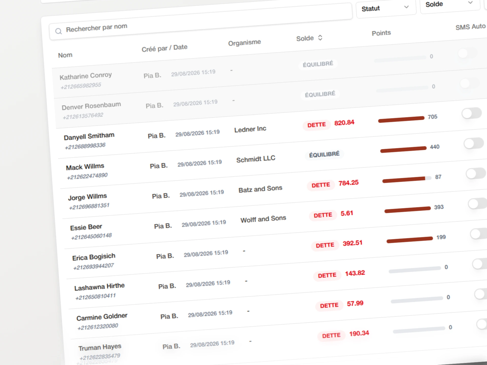Click the organisme 'Batz and Sons'
Screen dimensions: 487x365
pos(260,189)
